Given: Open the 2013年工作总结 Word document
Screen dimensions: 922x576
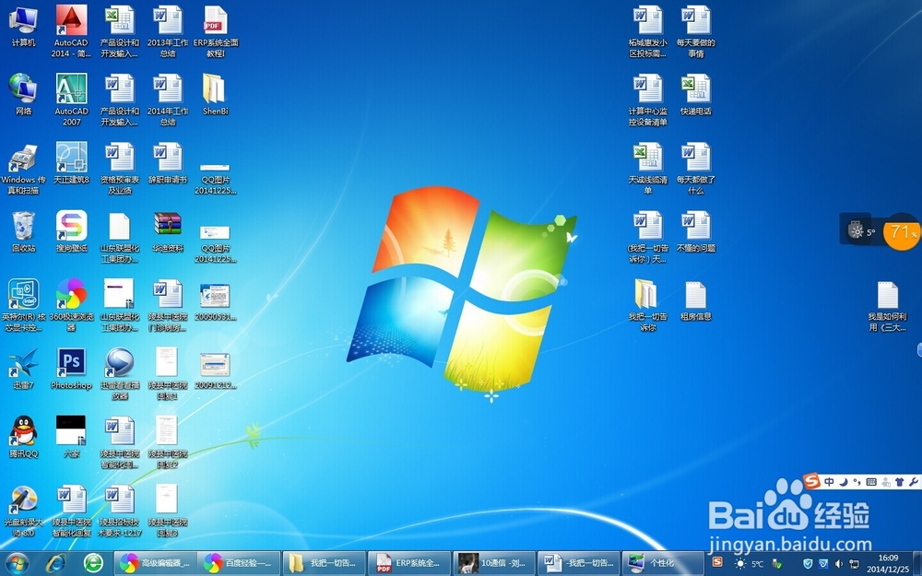Looking at the screenshot, I should pos(168,30).
